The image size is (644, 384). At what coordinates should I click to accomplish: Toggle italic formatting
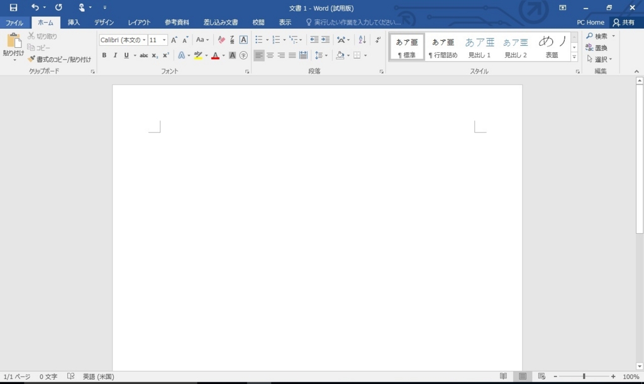pos(116,55)
